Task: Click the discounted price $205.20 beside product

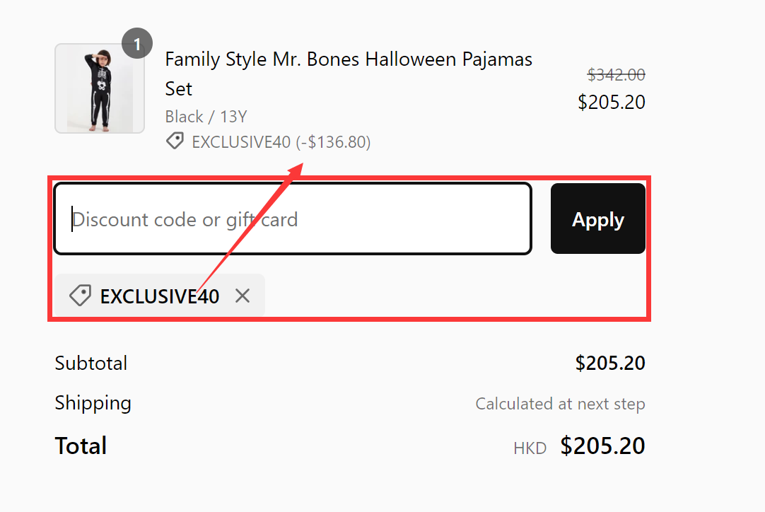Action: [x=611, y=102]
